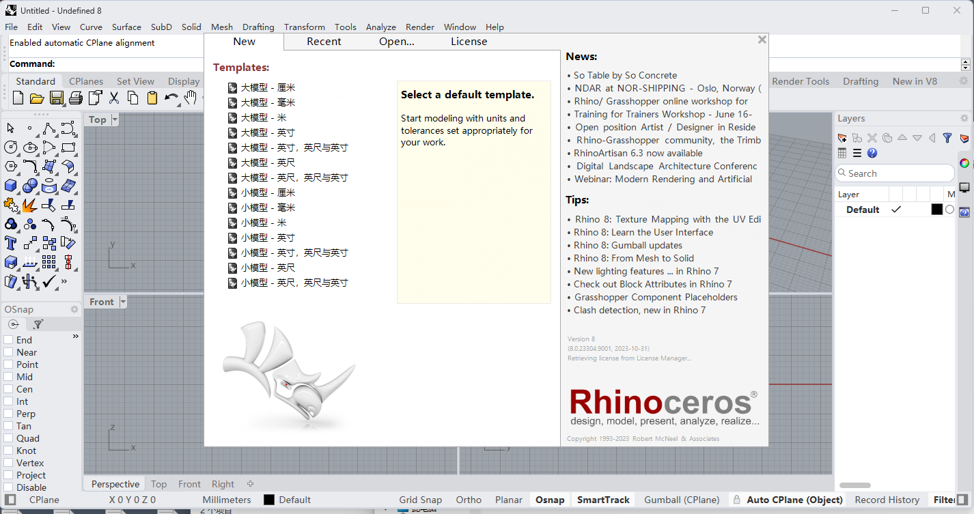This screenshot has height=514, width=974.
Task: Select the '小模型 - 毫米' template
Action: click(x=268, y=208)
